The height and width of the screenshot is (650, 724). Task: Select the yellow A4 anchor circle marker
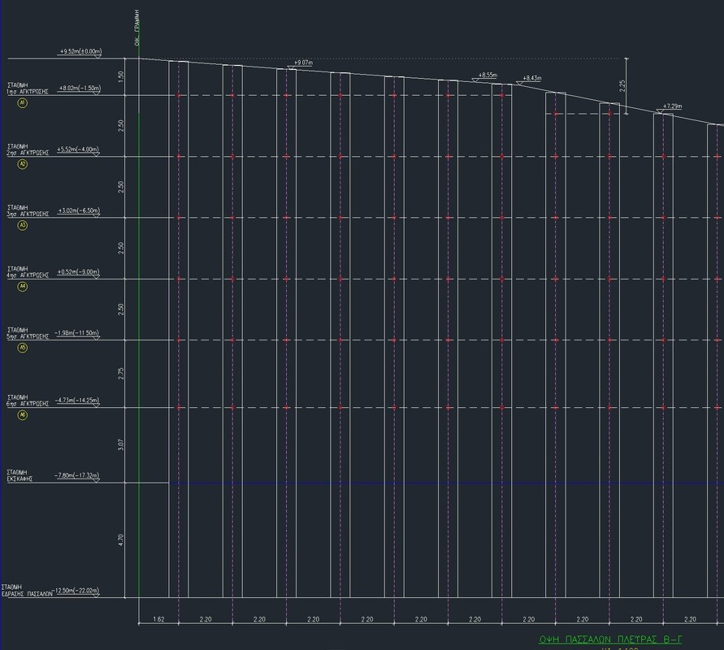tap(23, 287)
